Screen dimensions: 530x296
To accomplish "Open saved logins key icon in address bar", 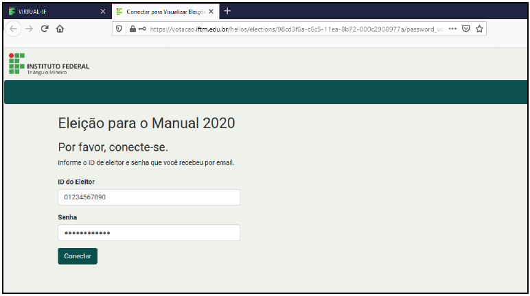I will pyautogui.click(x=142, y=29).
